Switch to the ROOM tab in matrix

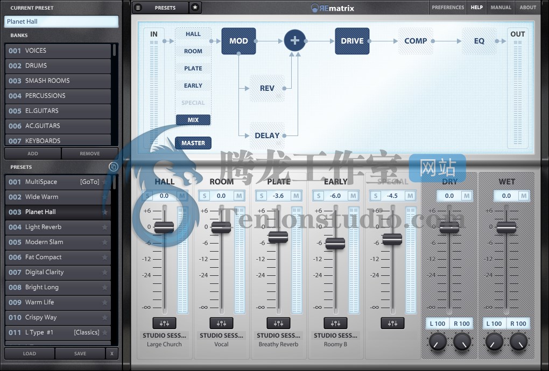coord(193,51)
